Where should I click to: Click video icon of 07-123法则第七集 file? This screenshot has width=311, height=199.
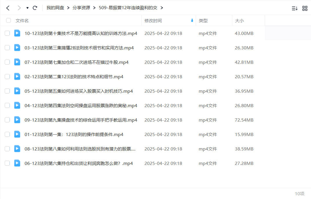point(17,62)
